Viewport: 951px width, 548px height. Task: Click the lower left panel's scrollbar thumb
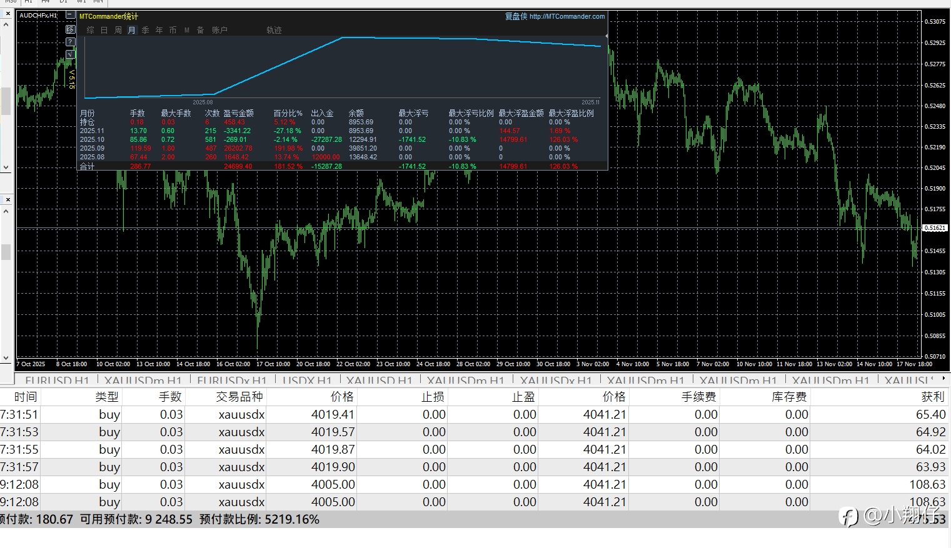tap(6, 252)
